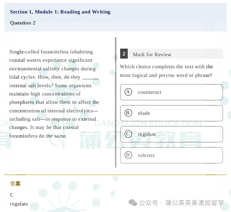Click the circled letter C icon

tap(128, 134)
